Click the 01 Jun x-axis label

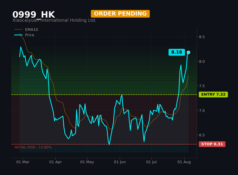pos(120,162)
